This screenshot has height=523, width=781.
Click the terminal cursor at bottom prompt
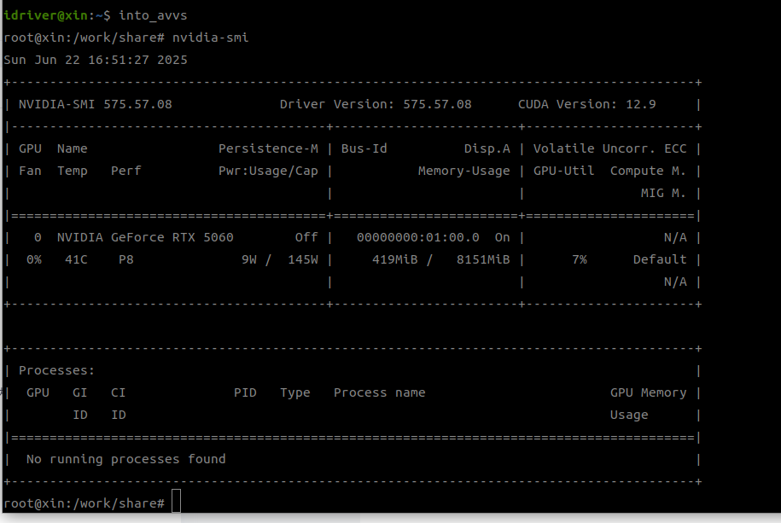coord(176,503)
